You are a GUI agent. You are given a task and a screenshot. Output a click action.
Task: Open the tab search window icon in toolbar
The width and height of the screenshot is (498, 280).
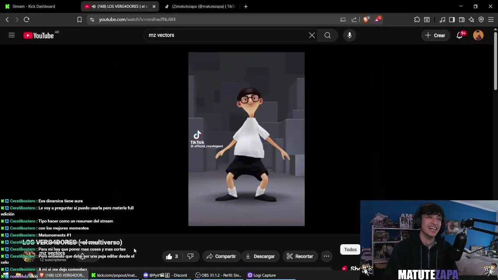[x=427, y=19]
